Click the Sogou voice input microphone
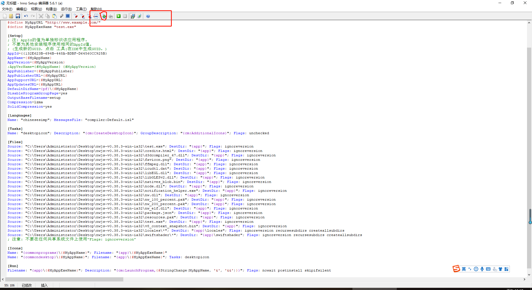Image resolution: width=532 pixels, height=290 pixels. pos(482,269)
